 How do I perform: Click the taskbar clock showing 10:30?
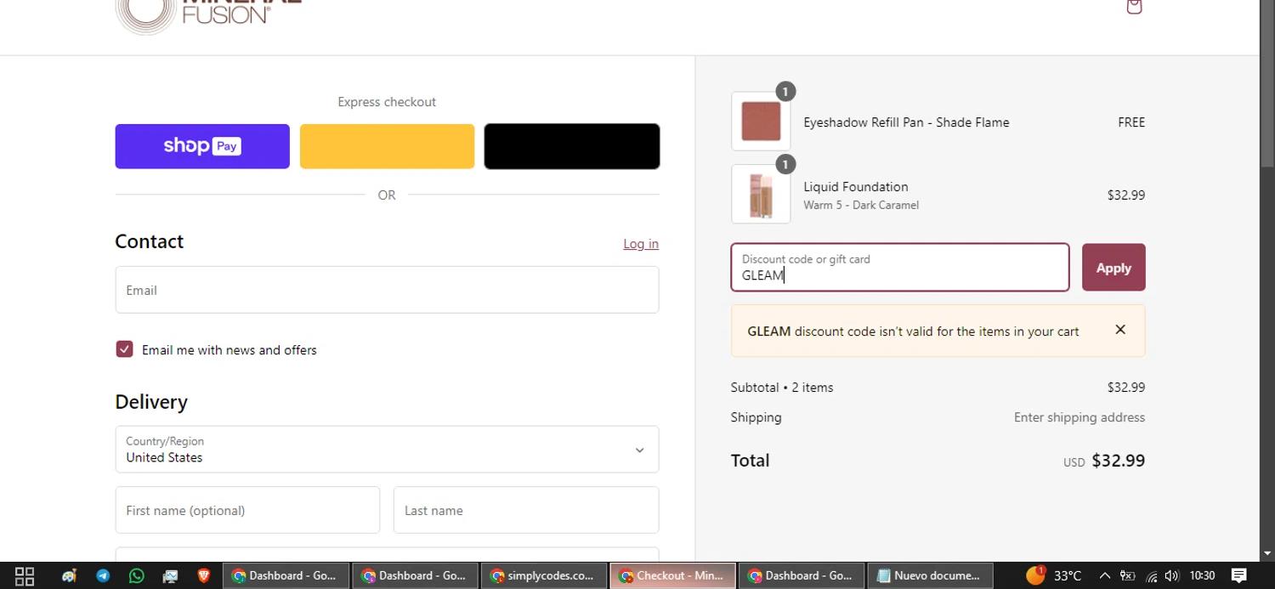click(x=1202, y=575)
